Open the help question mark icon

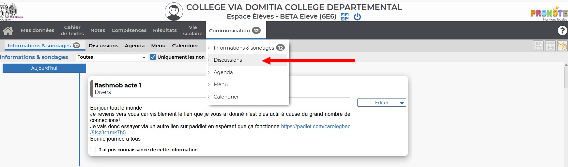coord(562,30)
